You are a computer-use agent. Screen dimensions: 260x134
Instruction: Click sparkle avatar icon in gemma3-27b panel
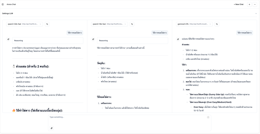178,39
